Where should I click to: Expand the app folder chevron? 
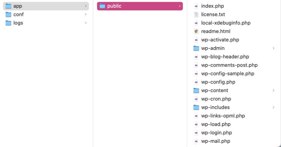click(x=86, y=6)
